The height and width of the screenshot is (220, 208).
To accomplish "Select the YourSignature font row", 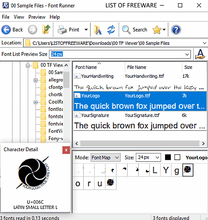I will pos(140,121).
